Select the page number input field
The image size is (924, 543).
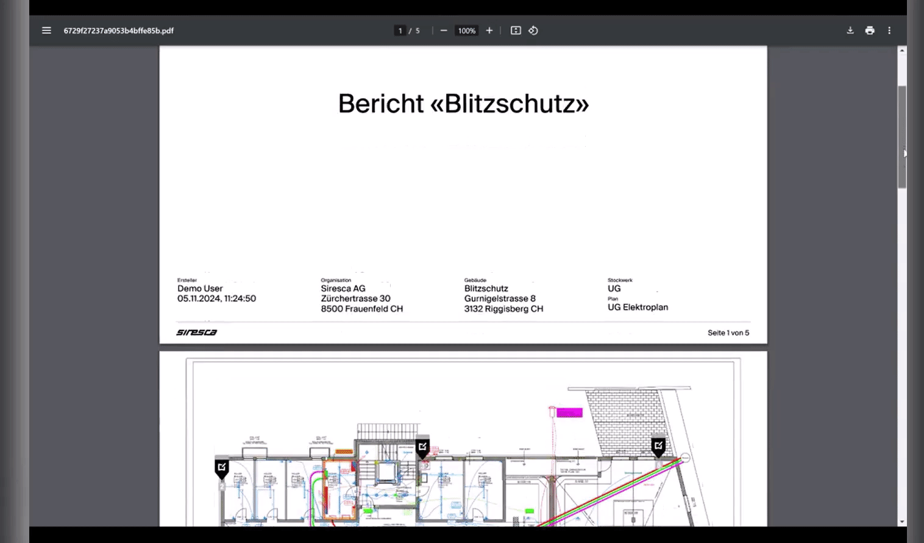point(400,30)
